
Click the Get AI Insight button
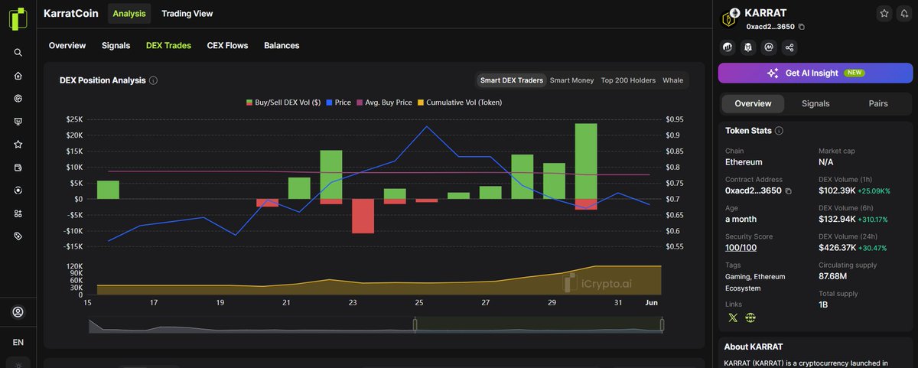(815, 73)
